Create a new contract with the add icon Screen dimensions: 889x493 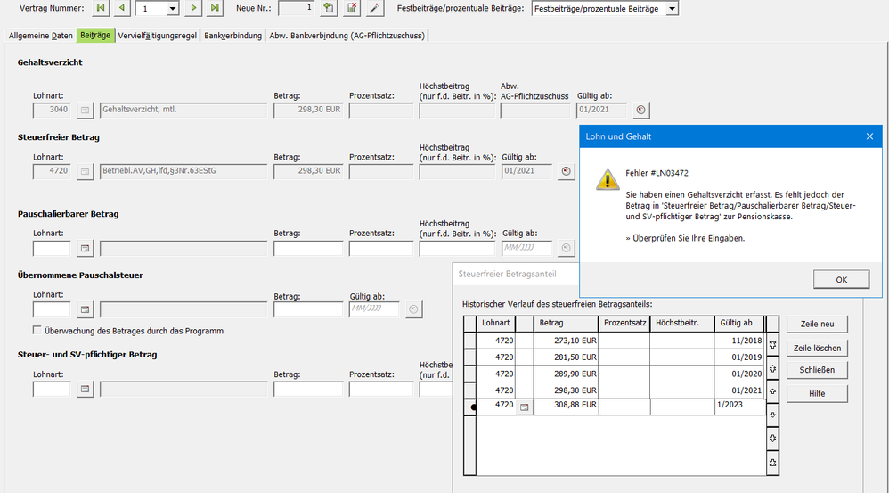tap(329, 8)
